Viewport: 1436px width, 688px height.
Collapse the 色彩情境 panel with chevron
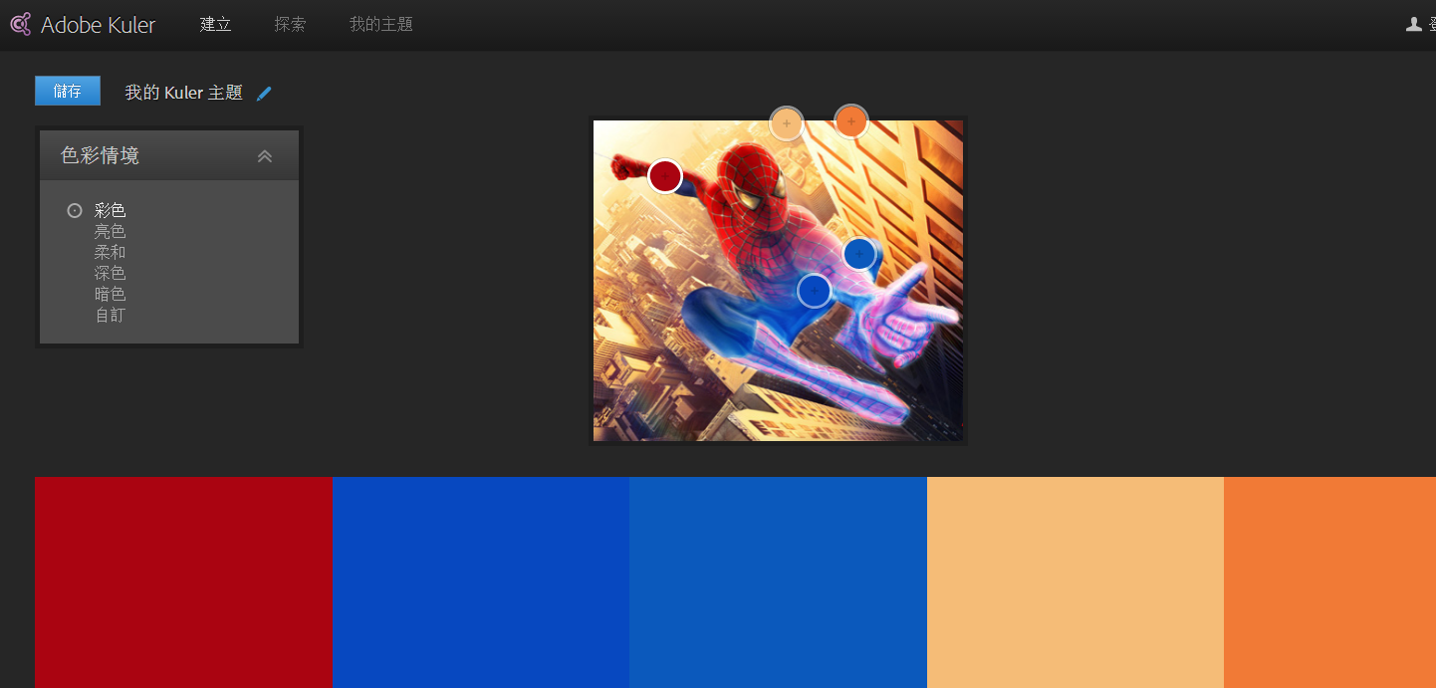click(x=265, y=156)
